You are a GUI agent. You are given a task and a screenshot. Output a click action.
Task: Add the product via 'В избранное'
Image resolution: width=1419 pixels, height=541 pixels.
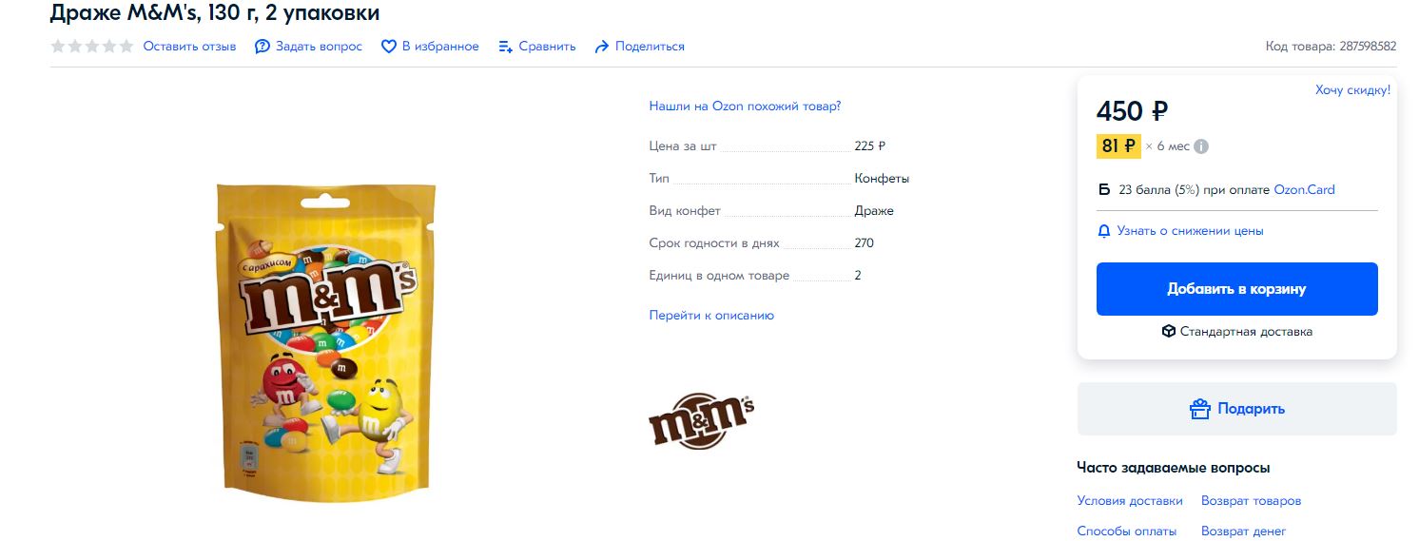pyautogui.click(x=440, y=46)
